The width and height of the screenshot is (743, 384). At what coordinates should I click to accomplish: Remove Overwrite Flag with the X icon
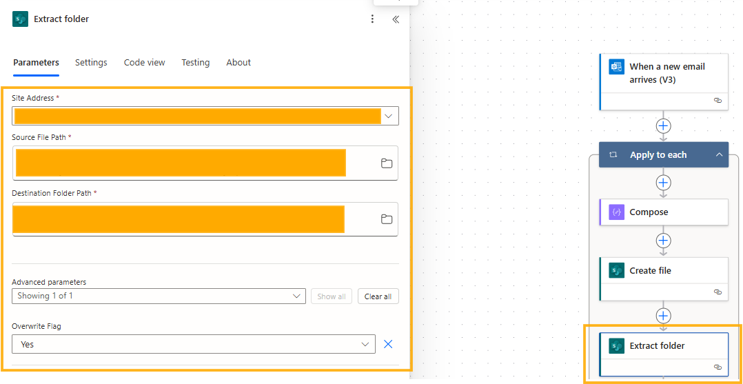click(x=388, y=344)
